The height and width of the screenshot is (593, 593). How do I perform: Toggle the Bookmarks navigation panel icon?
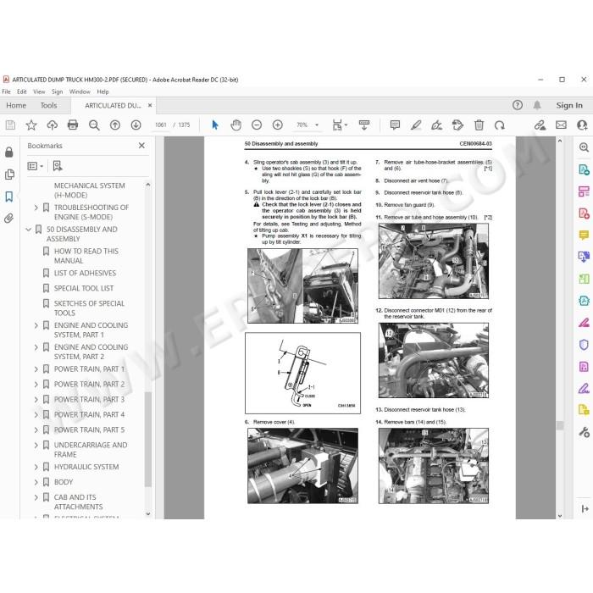point(9,197)
